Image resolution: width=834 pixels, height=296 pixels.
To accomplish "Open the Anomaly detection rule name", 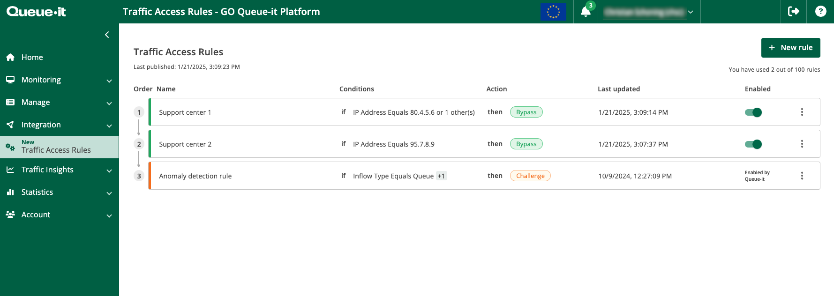I will (195, 176).
